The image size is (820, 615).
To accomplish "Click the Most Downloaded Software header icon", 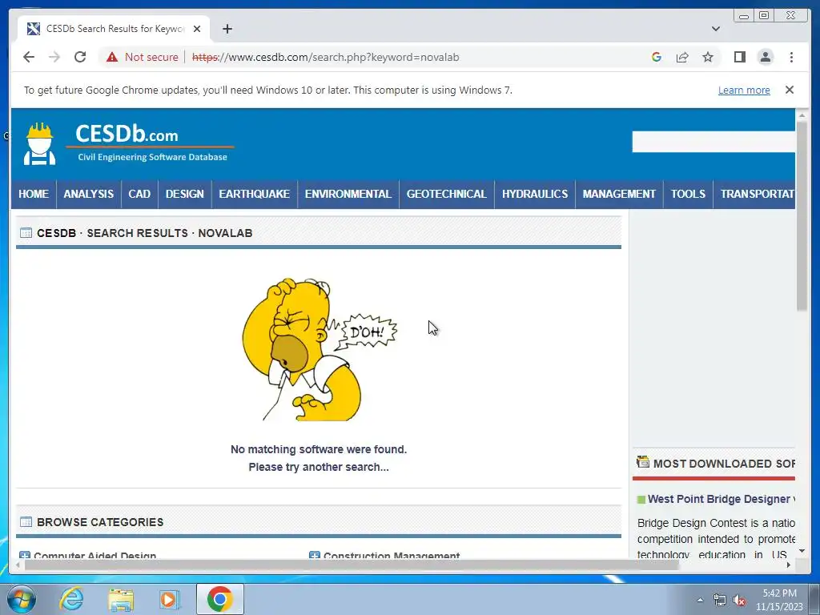I will click(643, 462).
